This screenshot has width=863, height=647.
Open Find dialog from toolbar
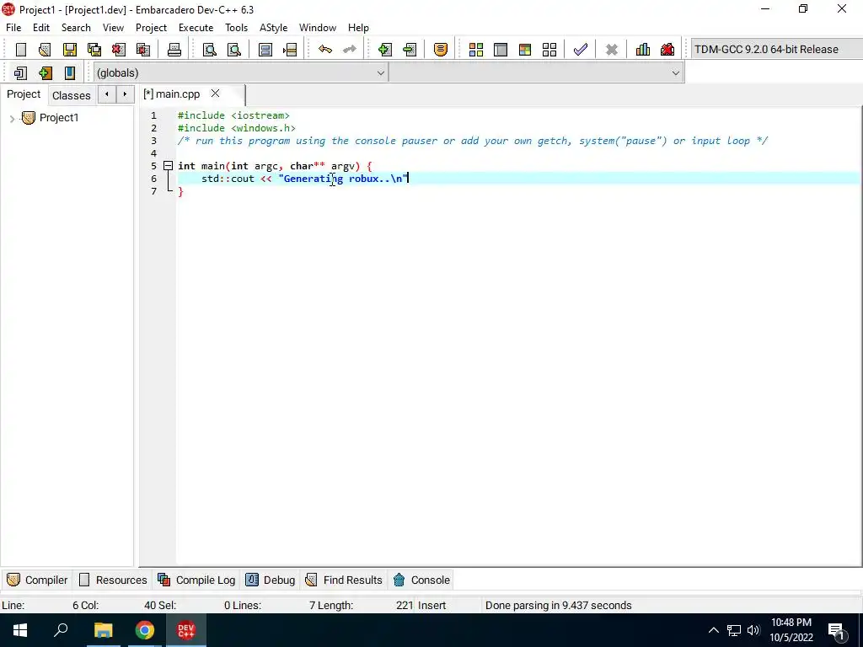[210, 50]
